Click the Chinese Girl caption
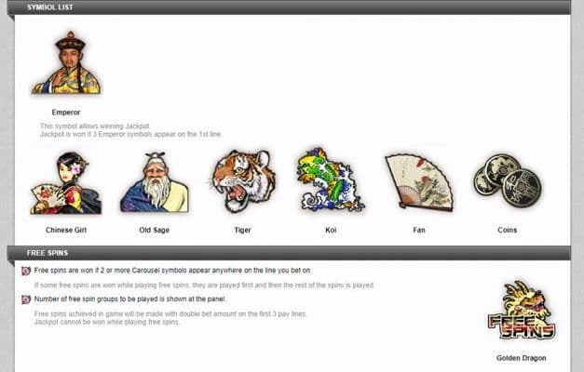584x372 pixels. 66,230
